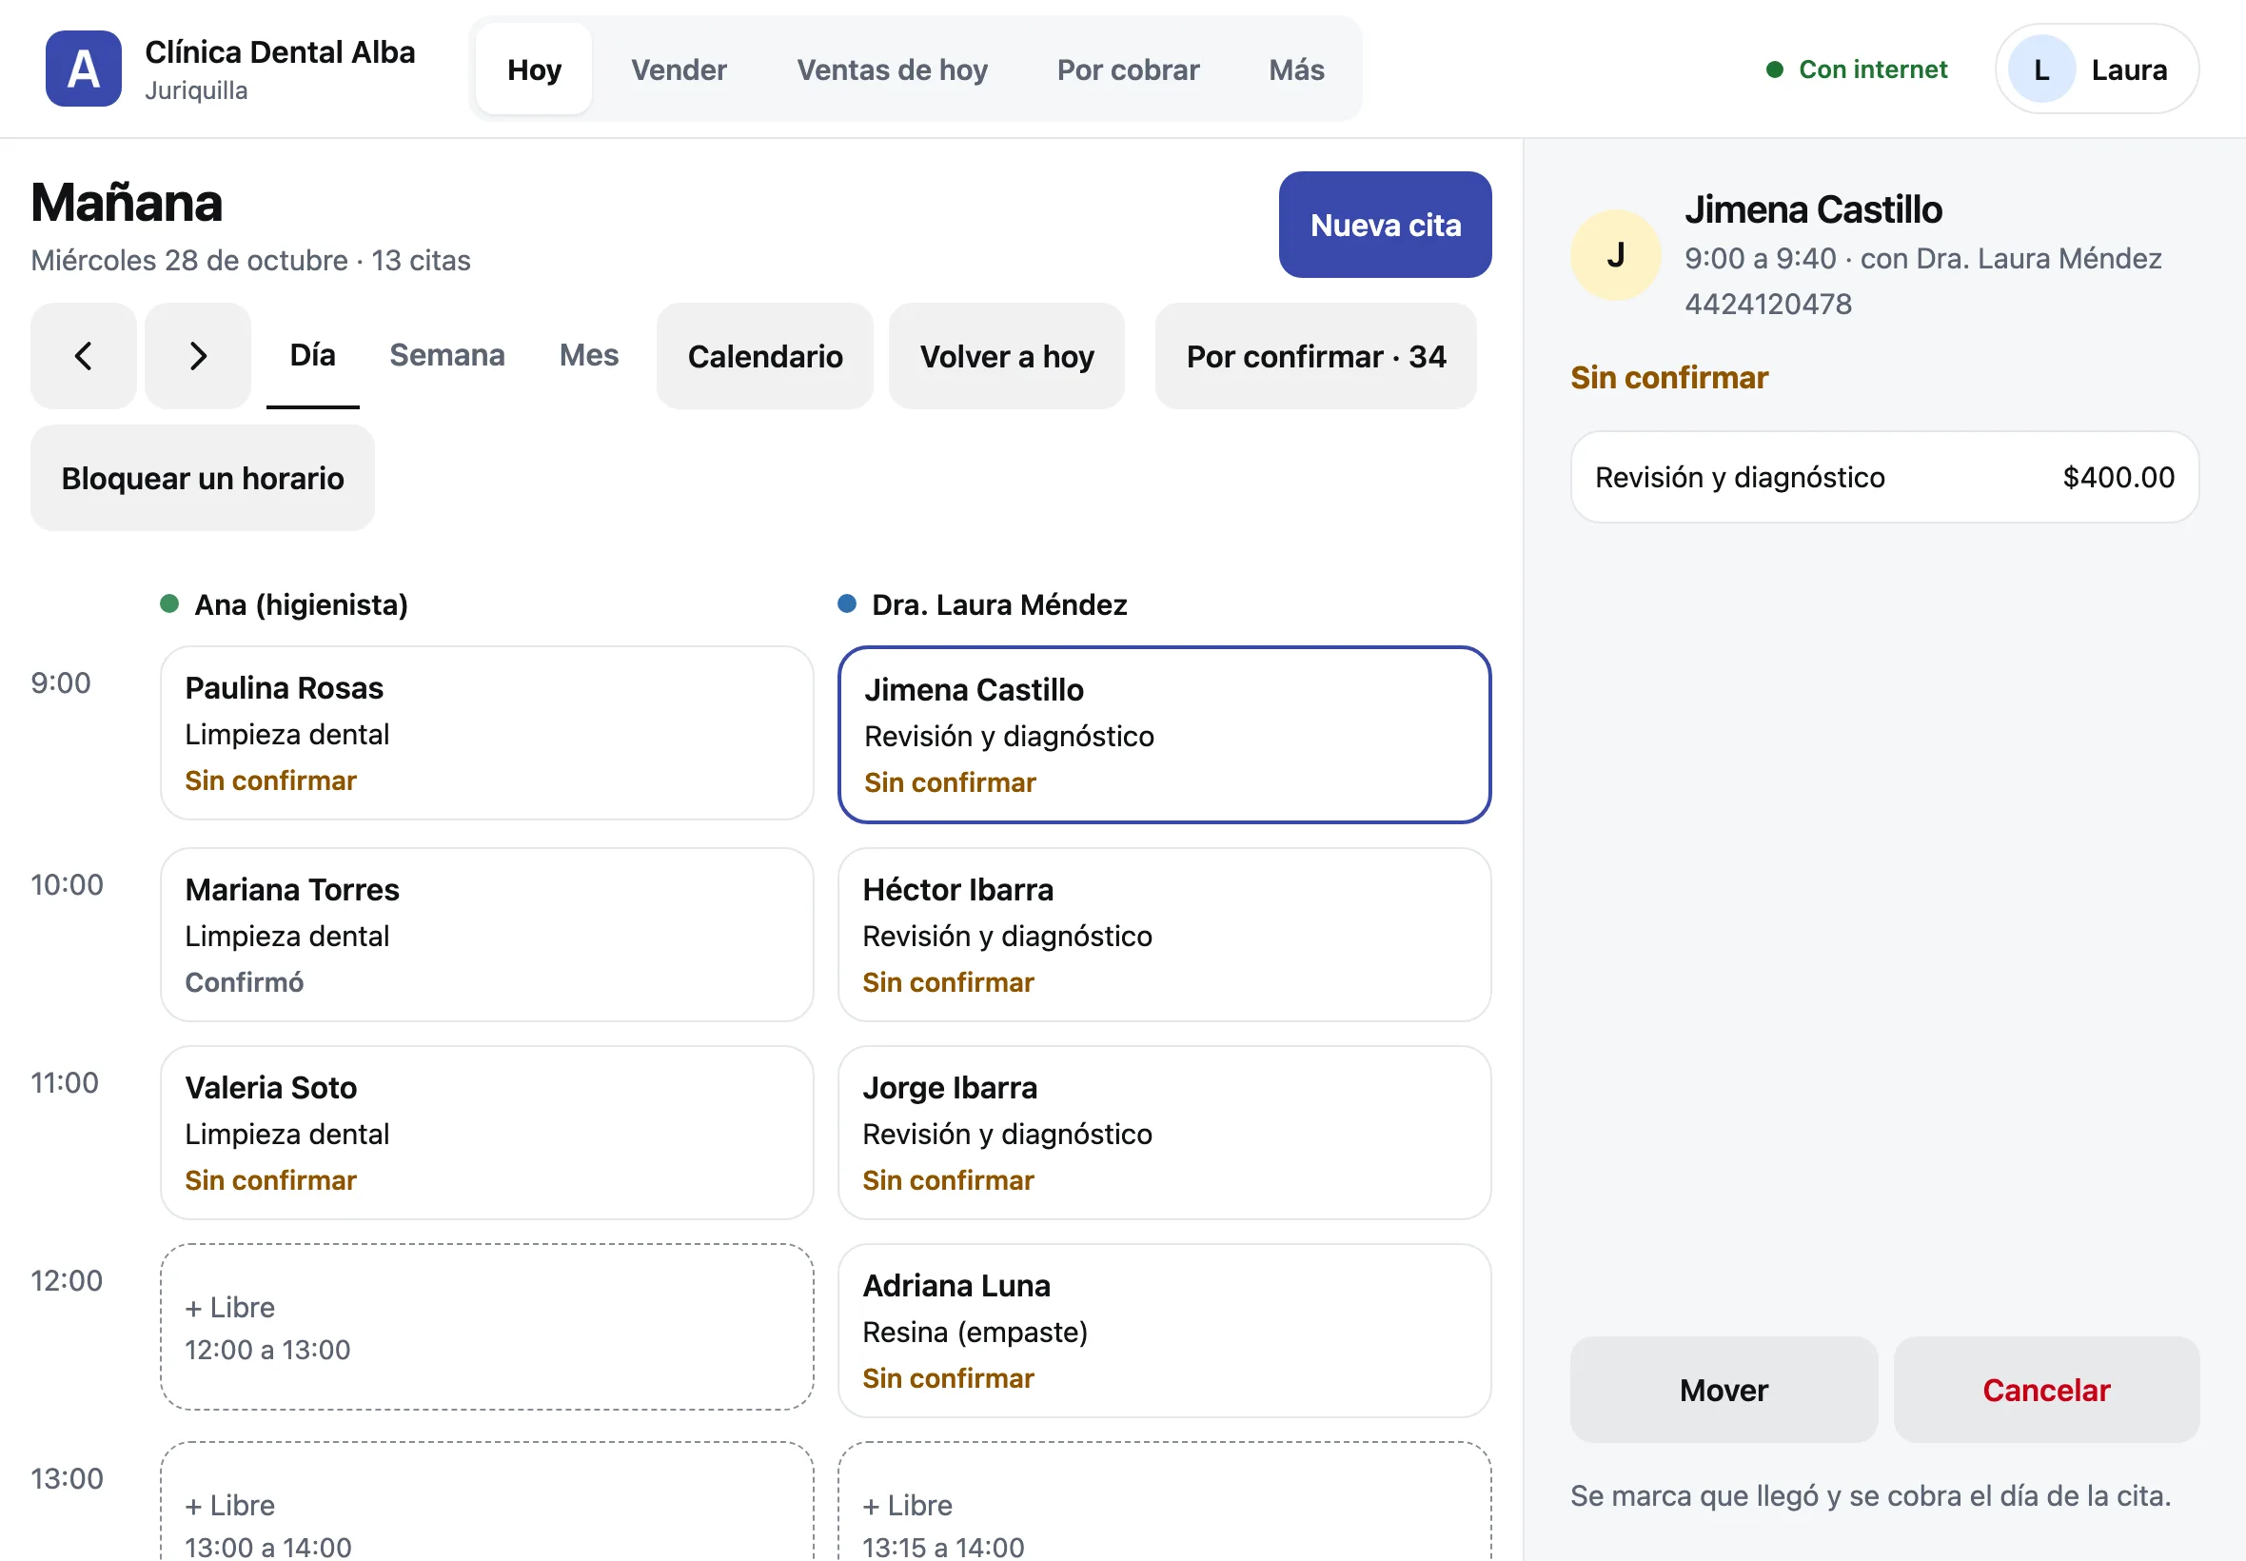Click the Dra. Laura Méndez column header
The height and width of the screenshot is (1561, 2246).
(983, 604)
